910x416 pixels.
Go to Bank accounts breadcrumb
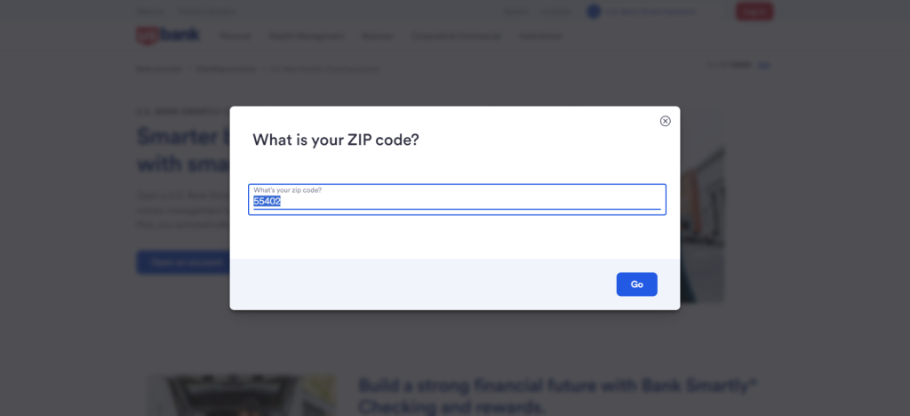[159, 68]
